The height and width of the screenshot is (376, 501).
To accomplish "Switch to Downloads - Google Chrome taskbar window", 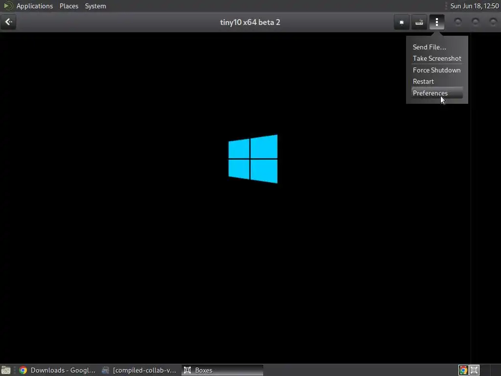I will [x=57, y=370].
